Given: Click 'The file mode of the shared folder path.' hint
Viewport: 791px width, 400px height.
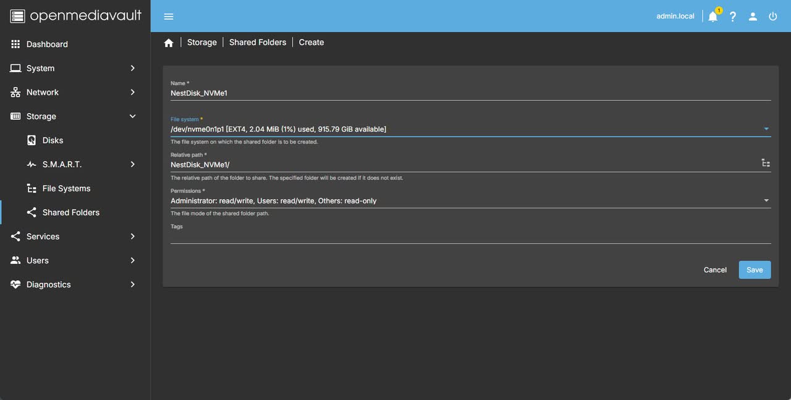Looking at the screenshot, I should (x=220, y=214).
